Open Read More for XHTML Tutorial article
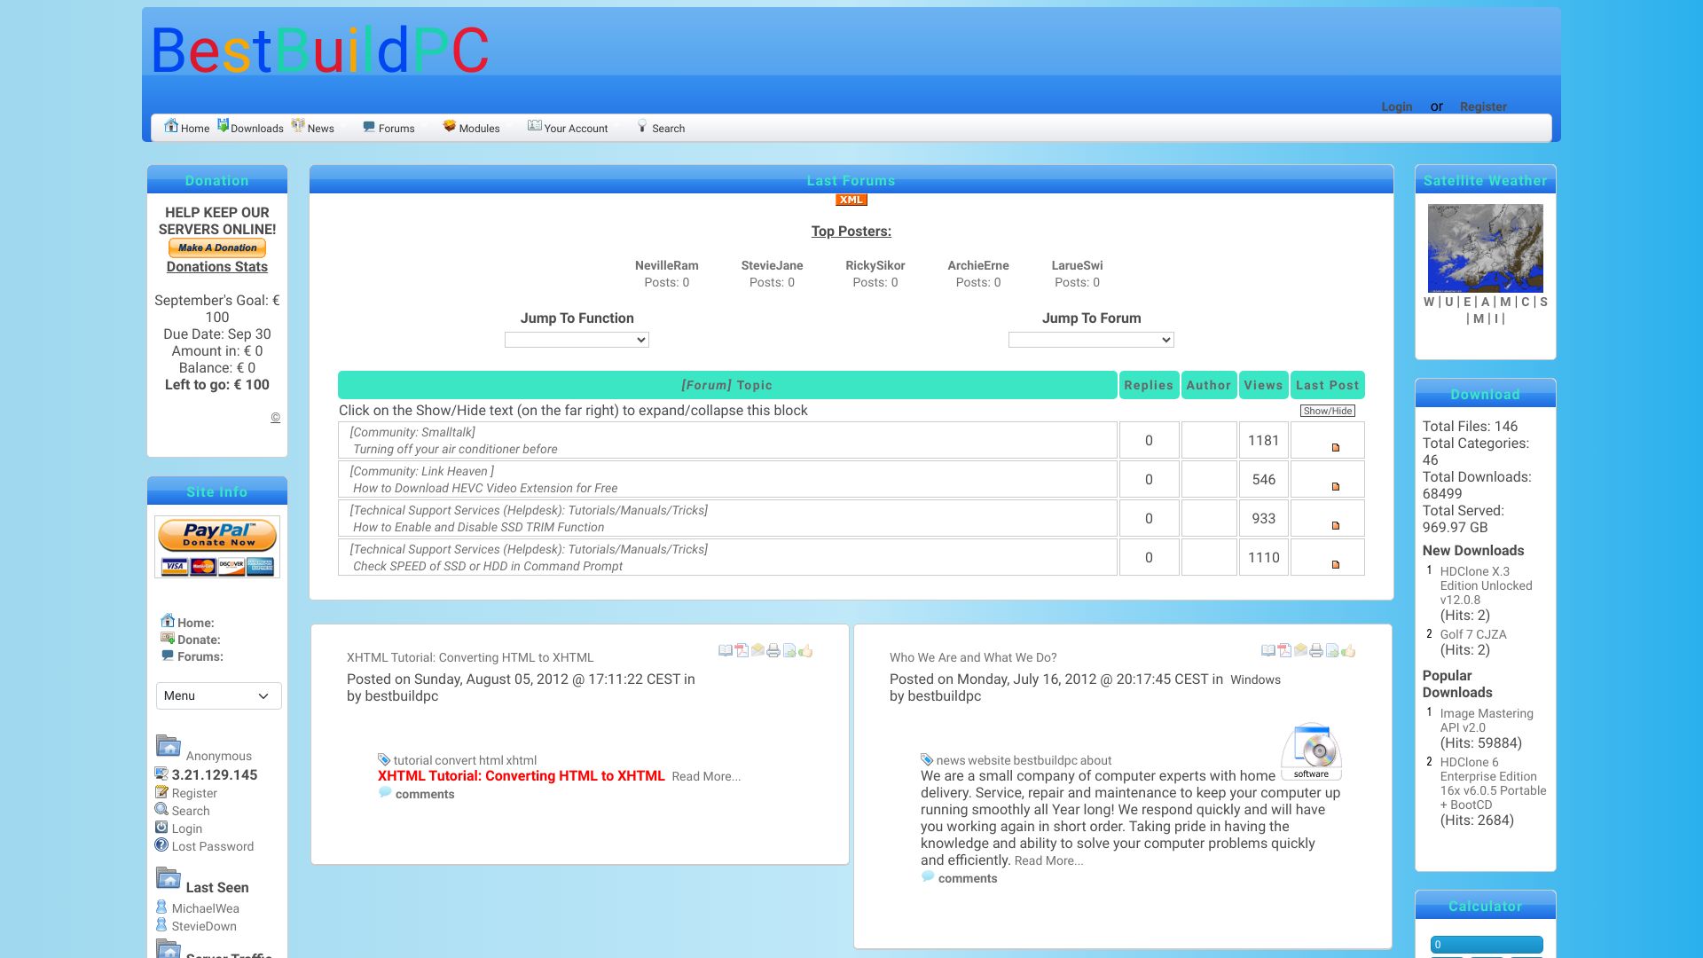Viewport: 1703px width, 958px height. (706, 776)
